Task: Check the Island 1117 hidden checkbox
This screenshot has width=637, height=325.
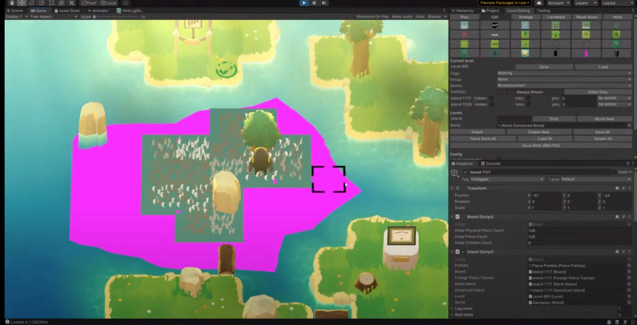Action: 492,98
